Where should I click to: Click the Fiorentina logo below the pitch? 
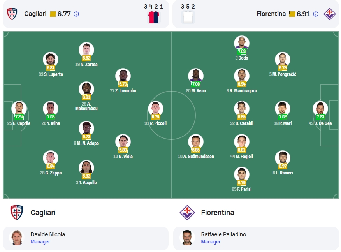click(x=187, y=212)
